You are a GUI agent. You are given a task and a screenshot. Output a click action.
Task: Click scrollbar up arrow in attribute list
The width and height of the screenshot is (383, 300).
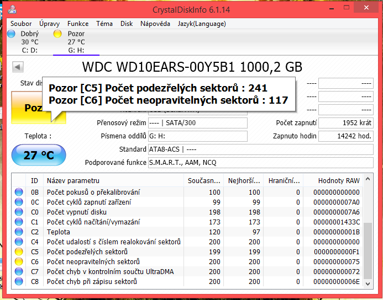368,179
